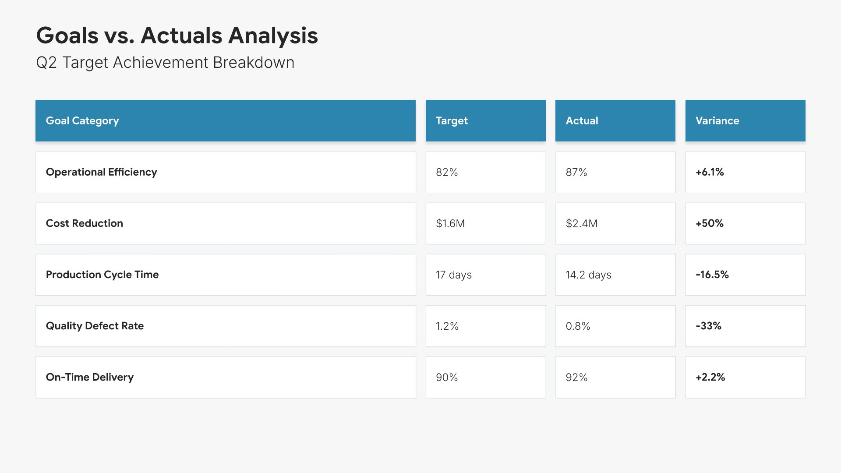Select the 14.2 days actual cell
Image resolution: width=841 pixels, height=473 pixels.
(x=588, y=275)
